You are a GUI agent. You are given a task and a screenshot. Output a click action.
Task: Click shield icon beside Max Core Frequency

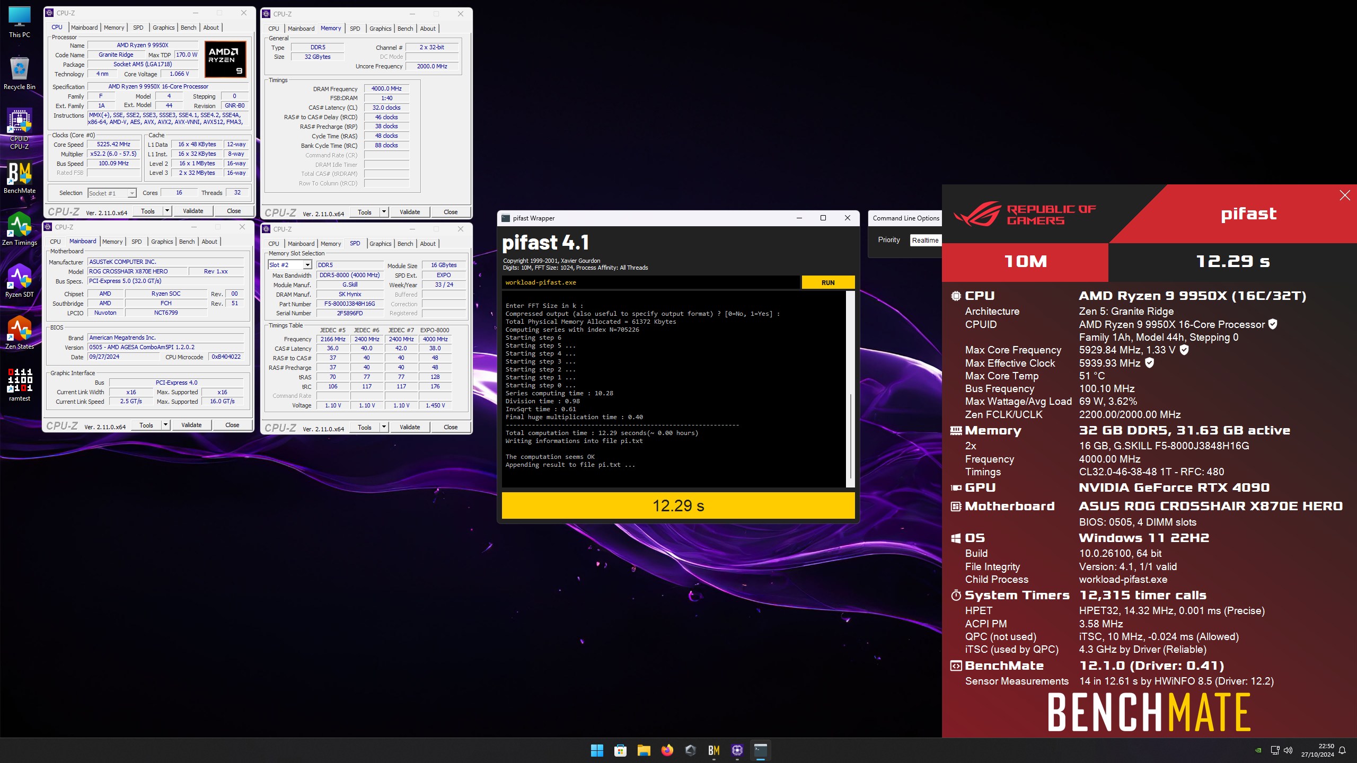(x=1184, y=350)
